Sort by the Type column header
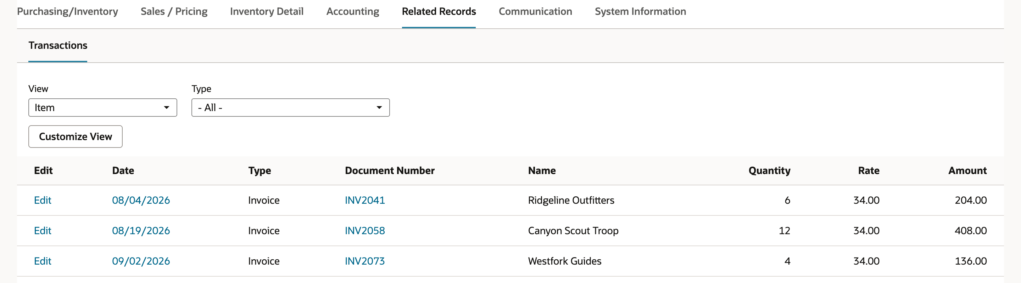1021x283 pixels. 260,171
